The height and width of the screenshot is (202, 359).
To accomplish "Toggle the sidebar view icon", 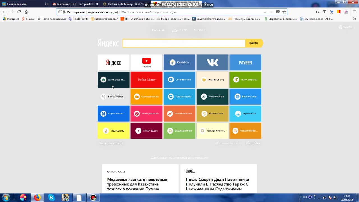I will point(325,12).
